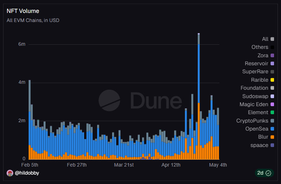Click the Element legend label
The width and height of the screenshot is (281, 184).
coord(258,112)
